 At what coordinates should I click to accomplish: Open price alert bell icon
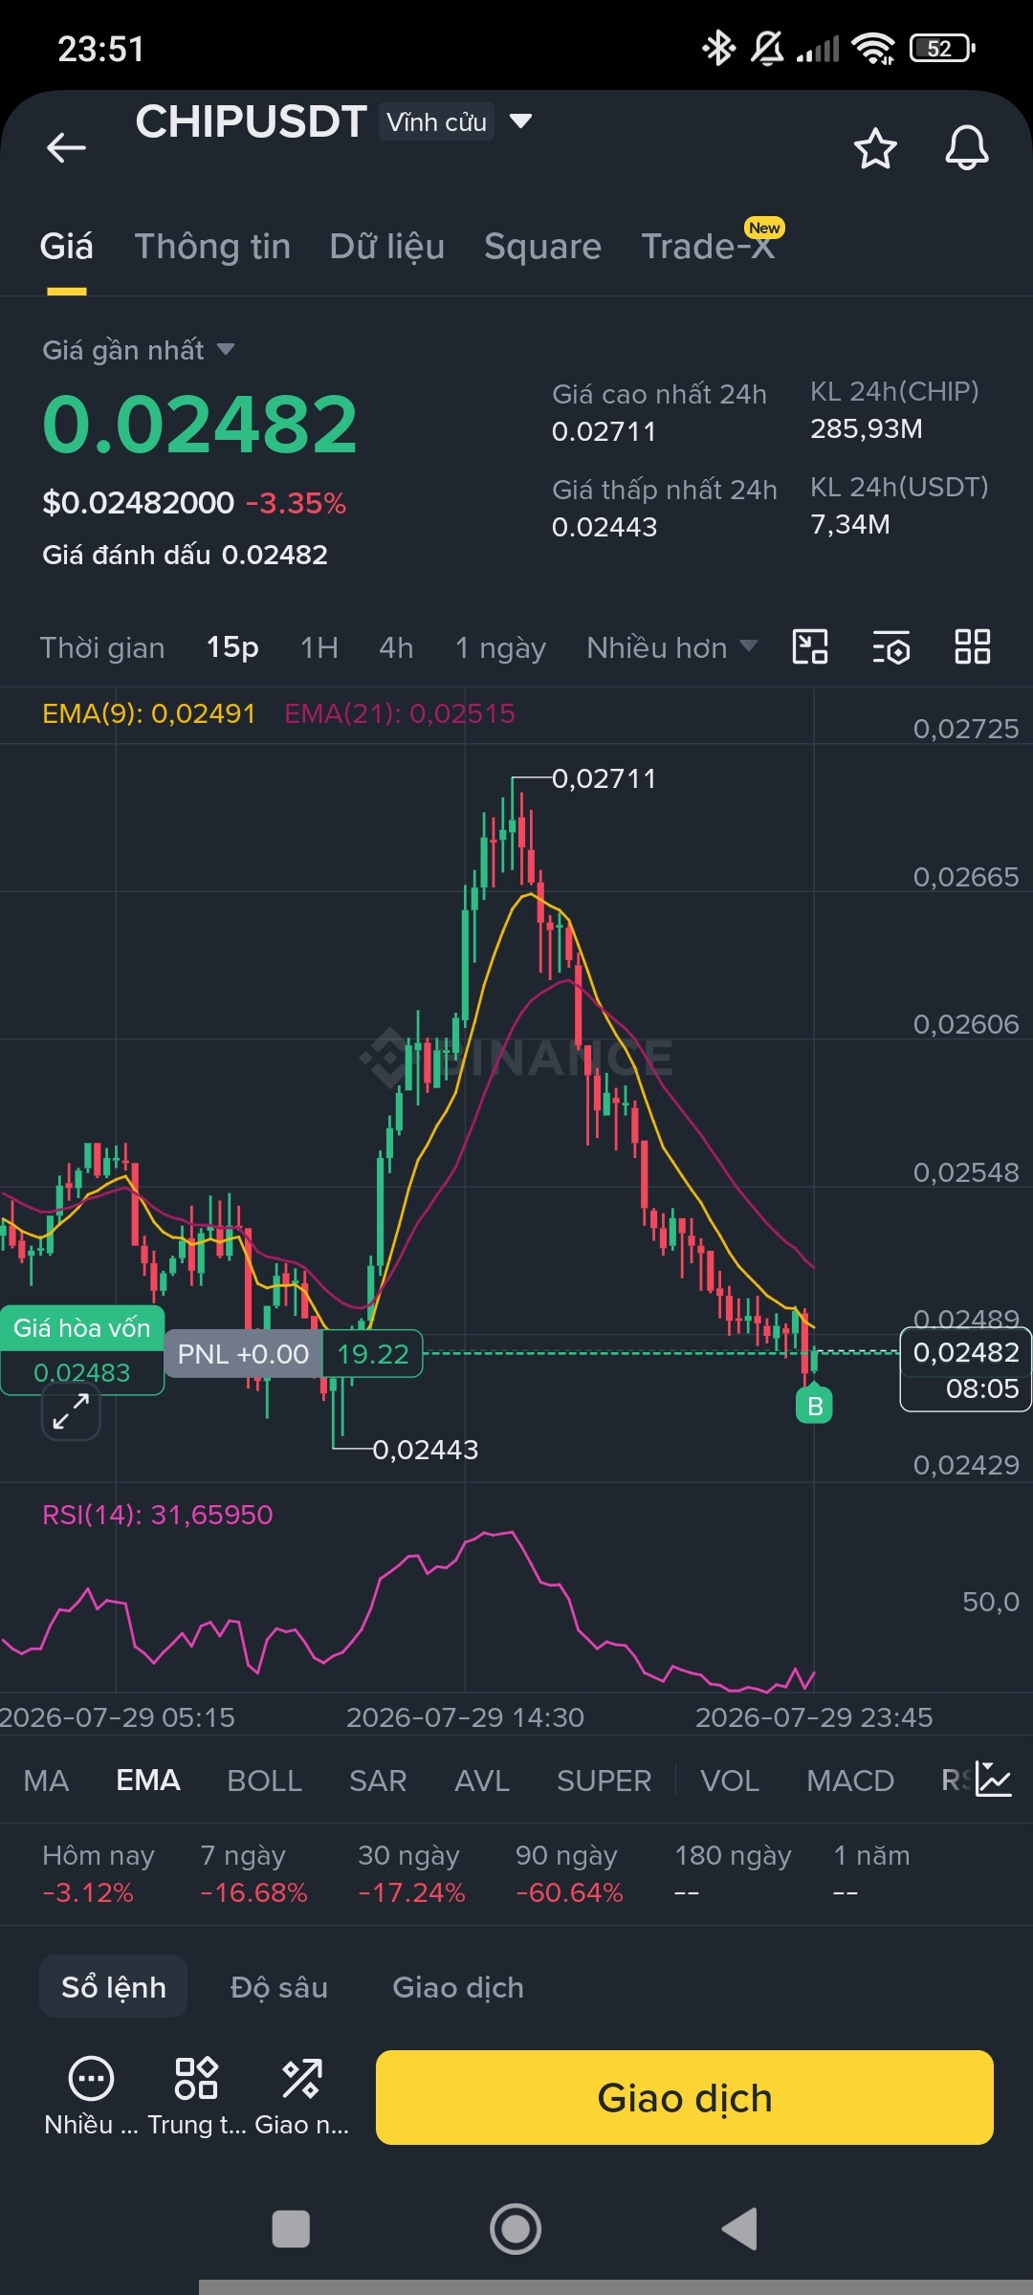[x=966, y=148]
